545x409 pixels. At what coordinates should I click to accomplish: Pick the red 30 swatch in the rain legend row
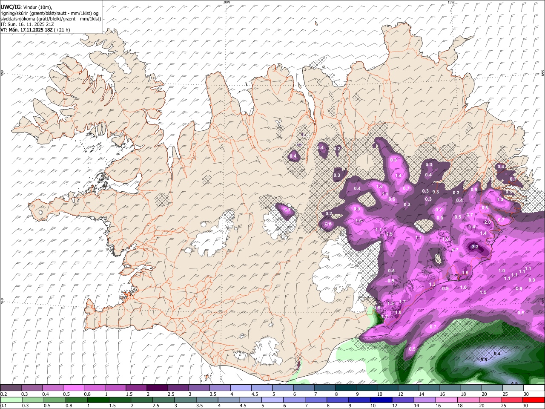click(534, 400)
